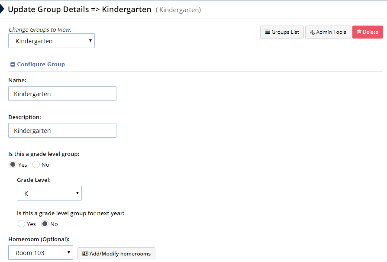Collapse the Configure Group section
Viewport: 387px width, 262px height.
coord(41,64)
